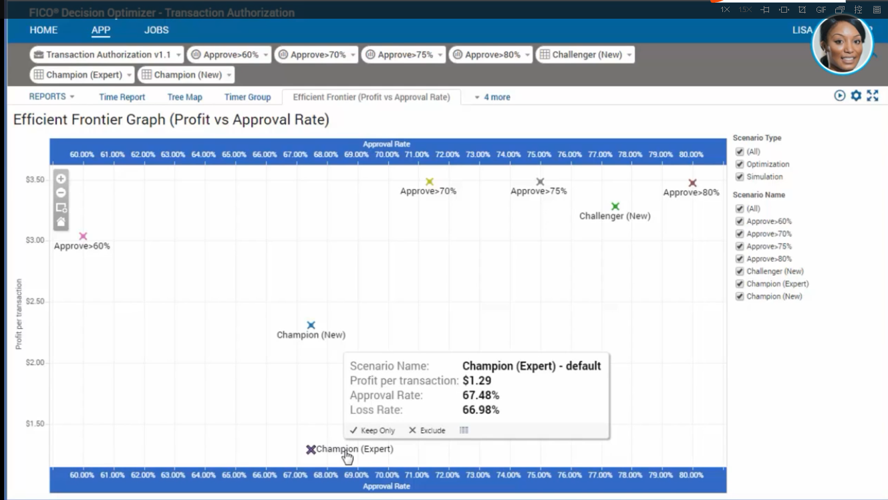Viewport: 888px width, 500px height.
Task: Uncheck Champion (New) in Scenario Name filter
Action: 740,296
